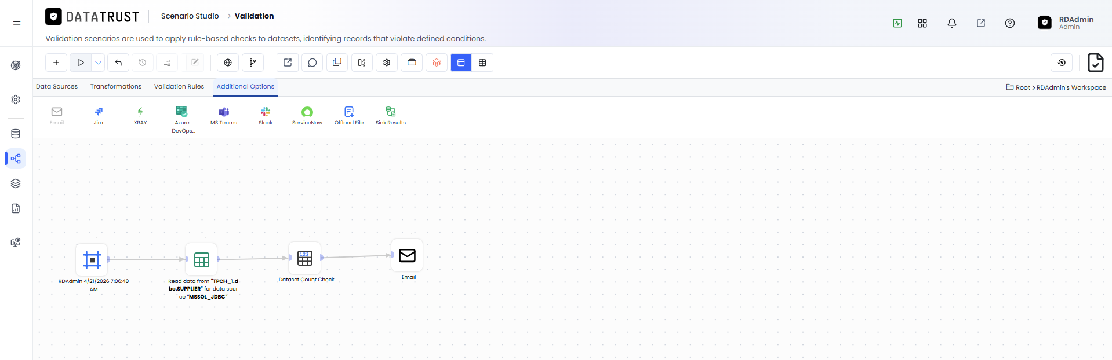Select the greyed Email option in palette
The image size is (1112, 360).
click(x=57, y=116)
